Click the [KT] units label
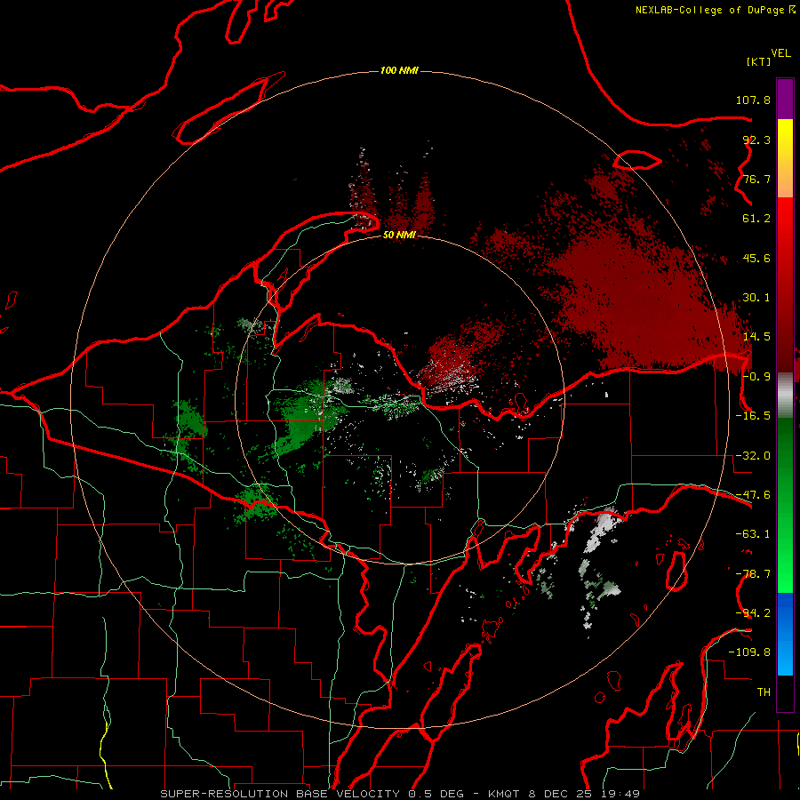This screenshot has width=800, height=800. [758, 61]
